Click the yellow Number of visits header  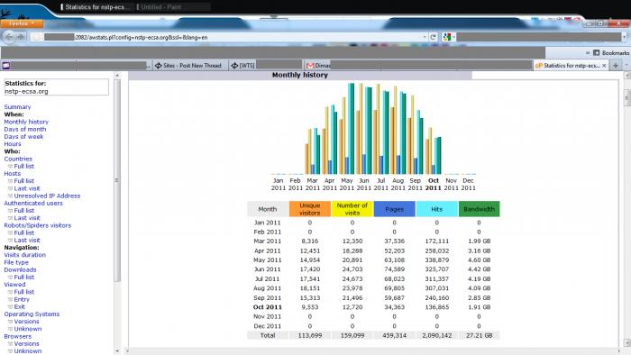coord(352,209)
